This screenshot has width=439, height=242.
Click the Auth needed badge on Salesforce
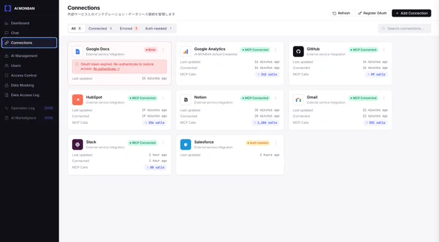point(258,143)
